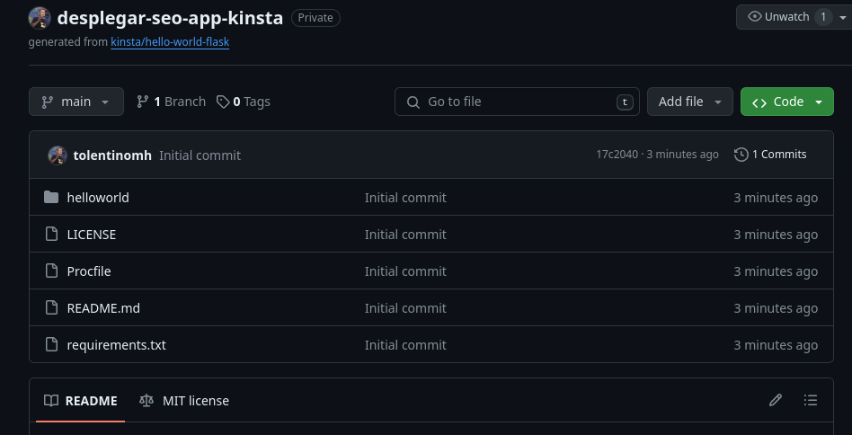The height and width of the screenshot is (435, 852).
Task: Click the Unwatch button
Action: coord(786,17)
